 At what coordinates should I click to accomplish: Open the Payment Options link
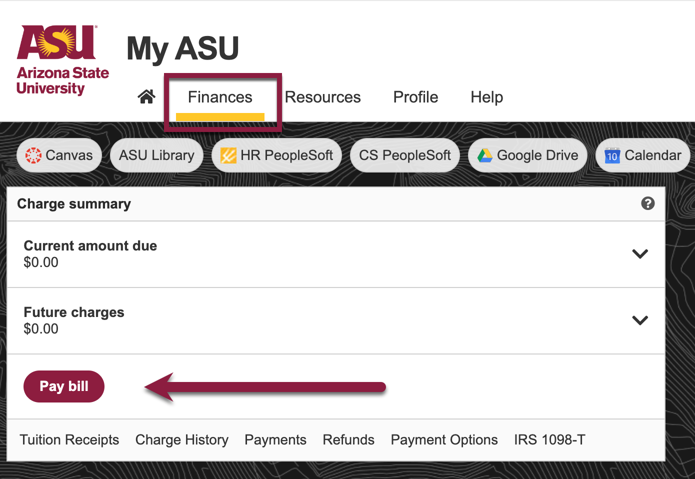point(444,440)
